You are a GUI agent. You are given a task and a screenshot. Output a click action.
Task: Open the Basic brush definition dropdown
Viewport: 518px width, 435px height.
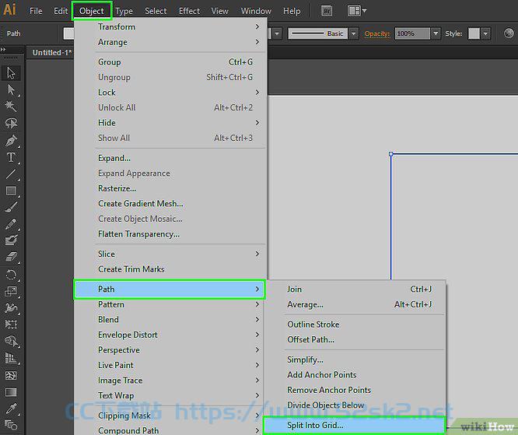[x=354, y=33]
